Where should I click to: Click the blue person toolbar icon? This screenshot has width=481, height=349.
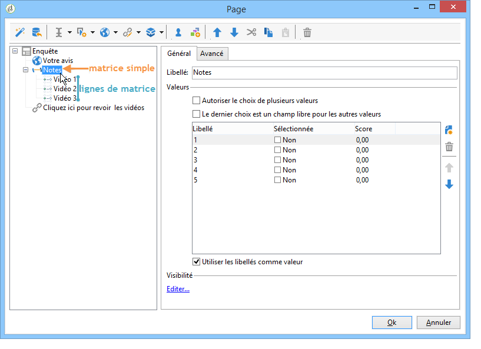click(178, 32)
